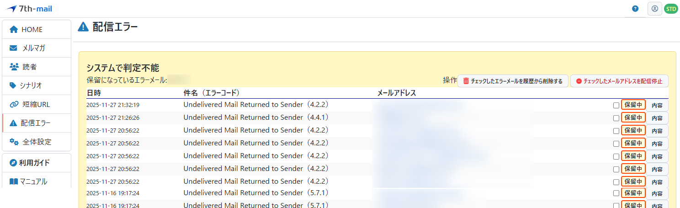Click 保留中 on the 21:32:19 row
The image size is (680, 208).
click(633, 105)
